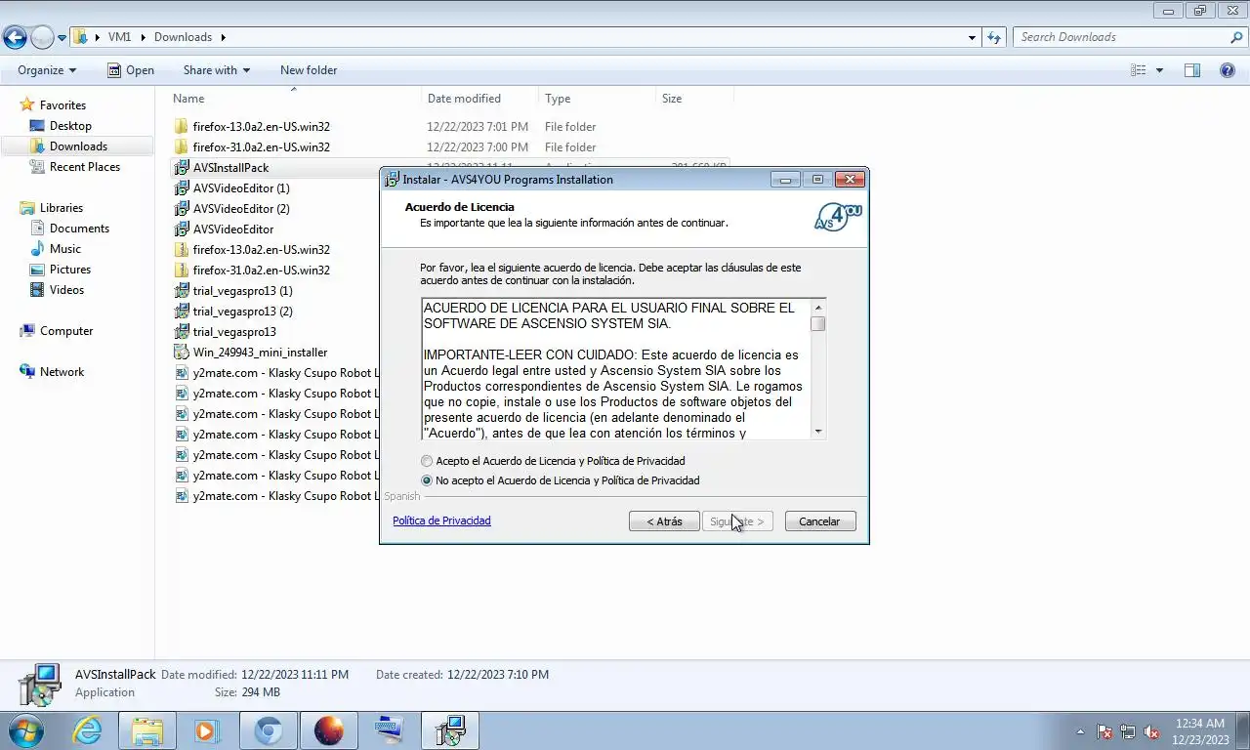Image resolution: width=1250 pixels, height=750 pixels.
Task: Expand the view options dropdown arrow
Action: point(1159,70)
